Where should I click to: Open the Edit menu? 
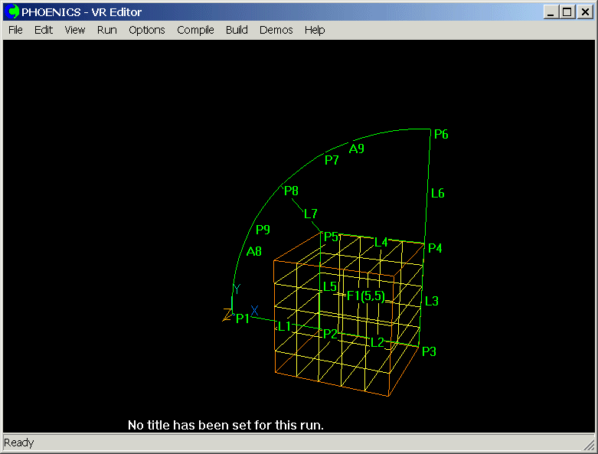pos(44,30)
